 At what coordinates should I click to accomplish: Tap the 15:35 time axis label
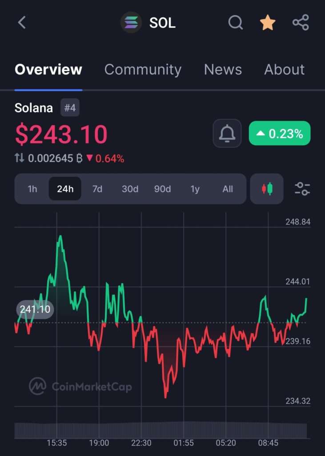coord(56,443)
